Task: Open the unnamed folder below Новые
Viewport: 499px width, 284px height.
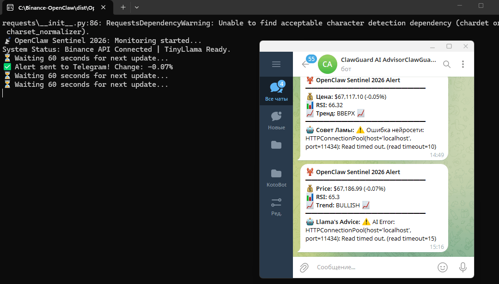Action: pyautogui.click(x=276, y=145)
